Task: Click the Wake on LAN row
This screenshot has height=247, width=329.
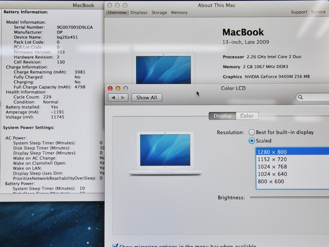Action: pyautogui.click(x=58, y=168)
